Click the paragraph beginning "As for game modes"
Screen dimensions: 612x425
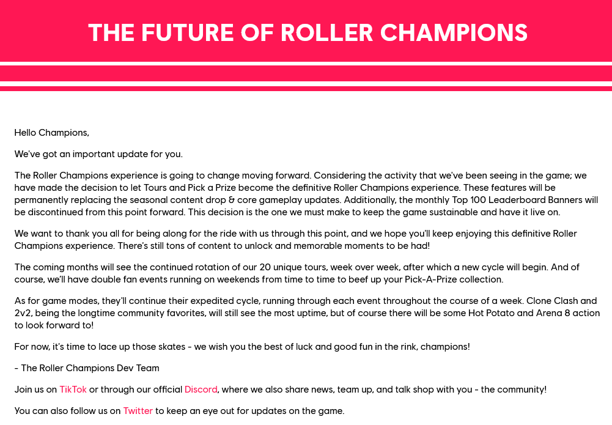[x=306, y=313]
